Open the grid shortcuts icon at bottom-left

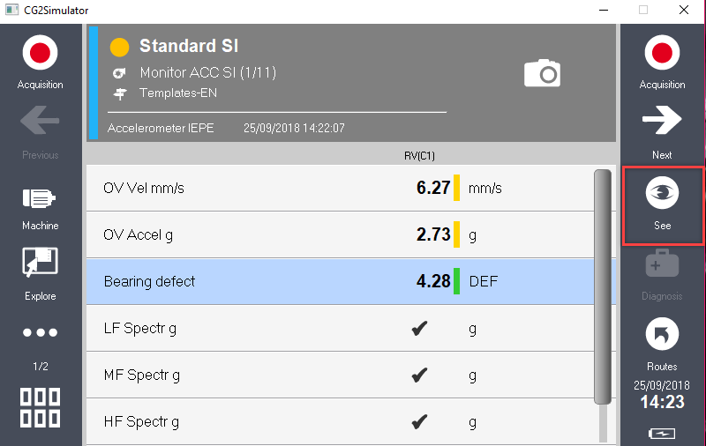40,407
